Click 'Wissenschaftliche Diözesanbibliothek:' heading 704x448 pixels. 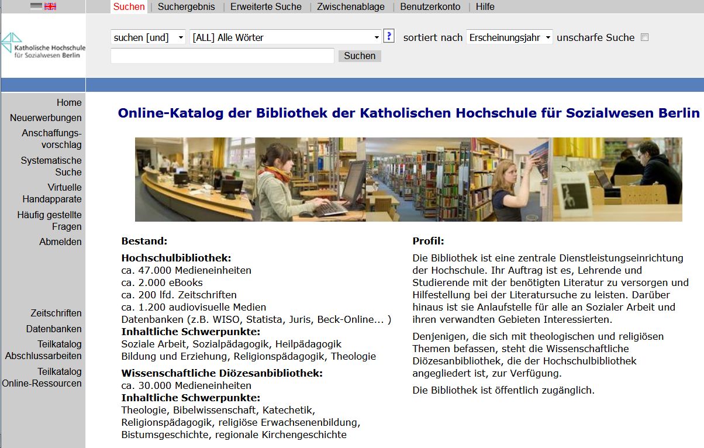click(222, 373)
